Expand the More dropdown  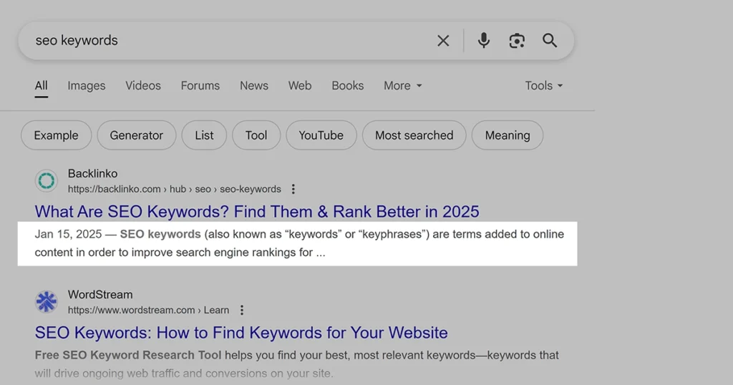402,86
